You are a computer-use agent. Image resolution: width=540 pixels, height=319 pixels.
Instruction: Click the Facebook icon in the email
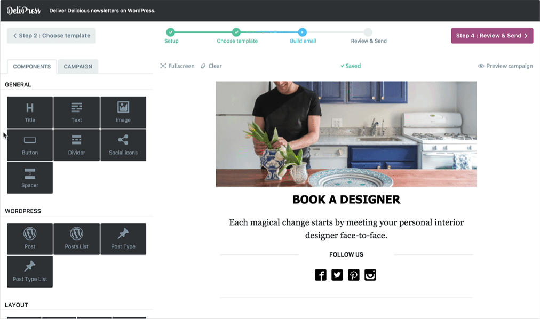point(321,275)
